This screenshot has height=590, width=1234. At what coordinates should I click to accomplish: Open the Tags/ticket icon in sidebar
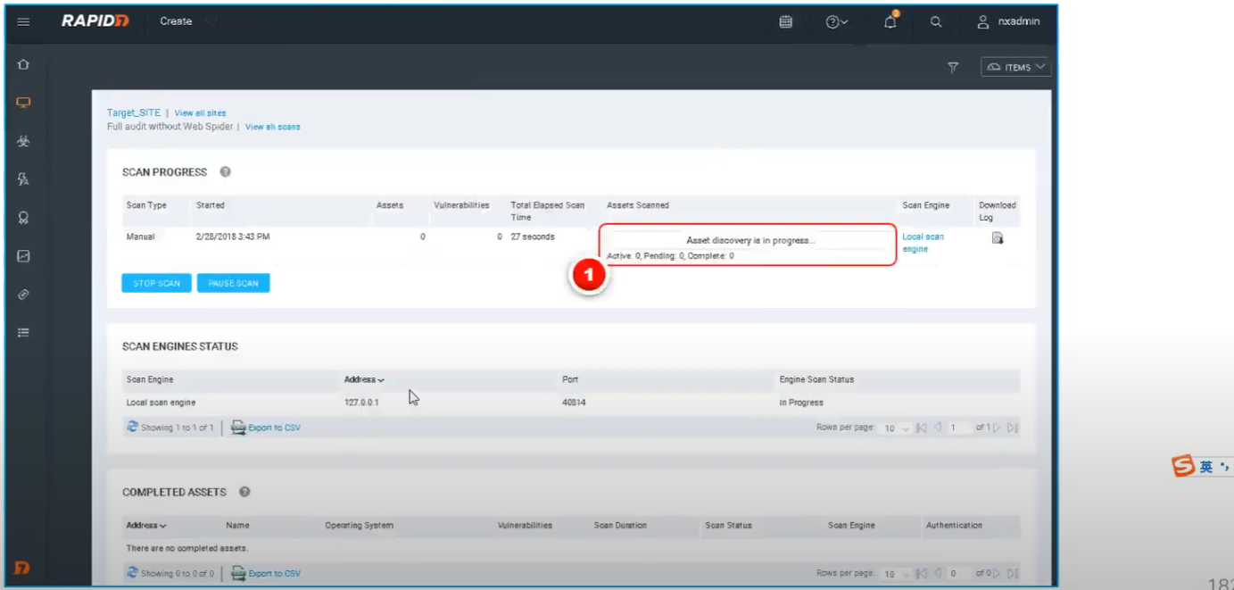(x=24, y=295)
